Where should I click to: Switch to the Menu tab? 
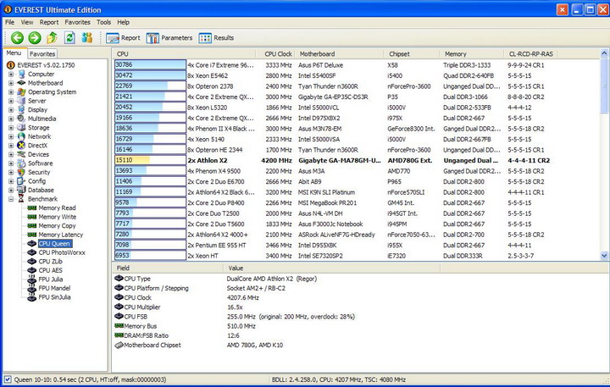14,53
